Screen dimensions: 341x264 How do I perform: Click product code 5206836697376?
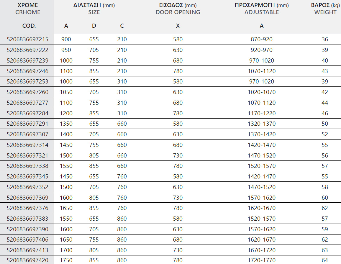coord(28,208)
